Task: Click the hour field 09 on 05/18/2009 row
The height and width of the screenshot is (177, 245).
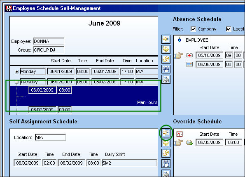Action: coord(229,55)
